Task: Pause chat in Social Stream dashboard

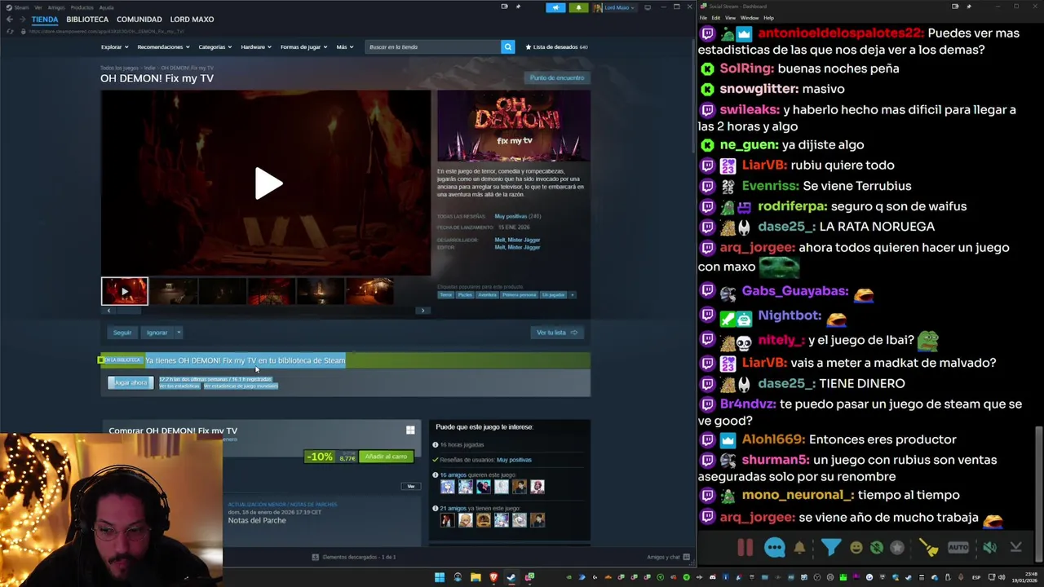Action: pos(745,548)
